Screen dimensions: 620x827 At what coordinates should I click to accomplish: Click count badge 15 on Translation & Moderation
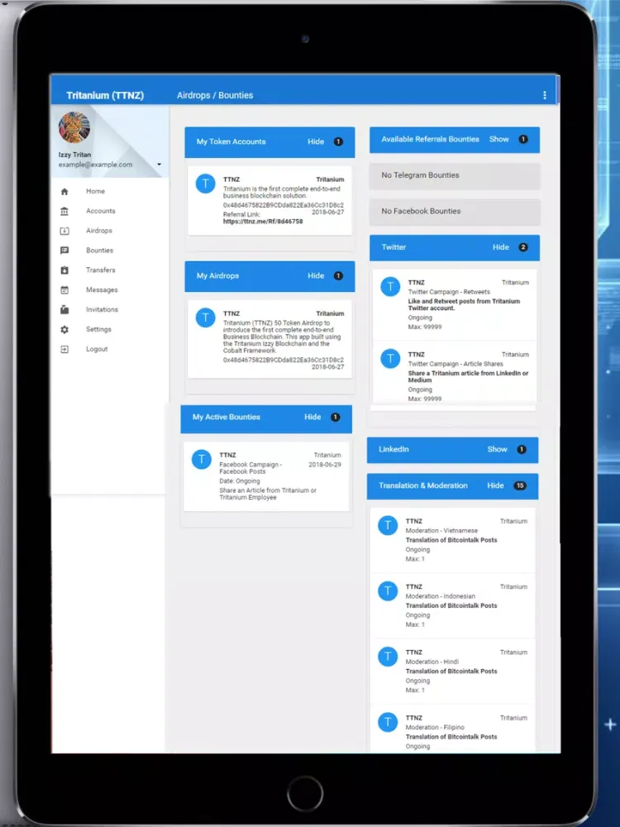[x=520, y=485]
